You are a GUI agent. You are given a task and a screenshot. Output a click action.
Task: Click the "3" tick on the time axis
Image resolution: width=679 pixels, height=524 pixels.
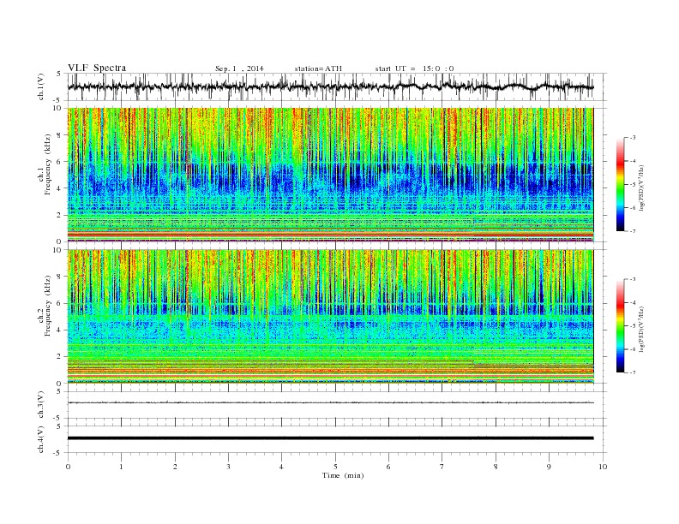pyautogui.click(x=228, y=467)
